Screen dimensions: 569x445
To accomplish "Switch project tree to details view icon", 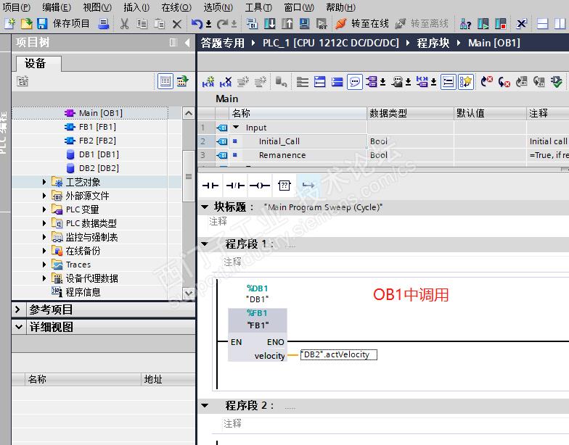I will (165, 81).
